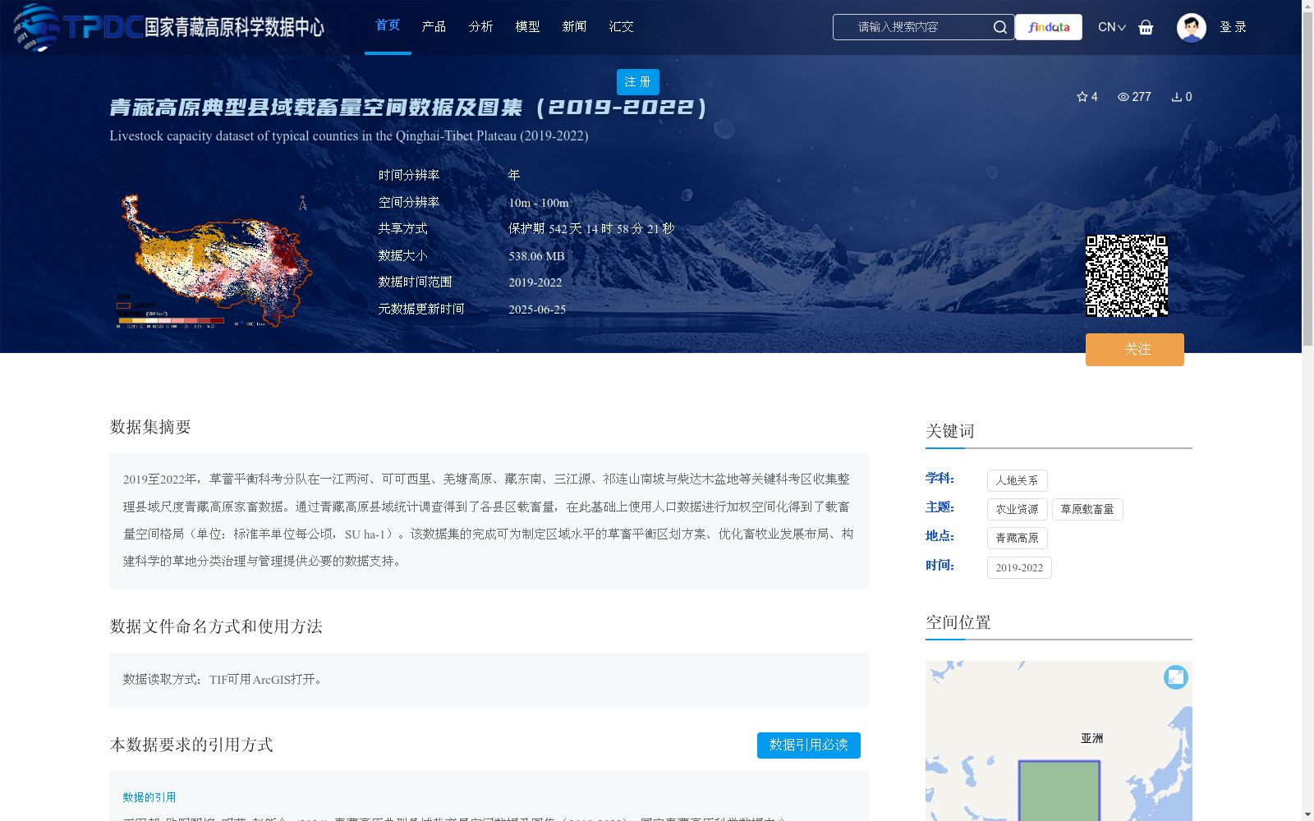Click the star favorites count icon
The width and height of the screenshot is (1314, 821).
pyautogui.click(x=1082, y=97)
